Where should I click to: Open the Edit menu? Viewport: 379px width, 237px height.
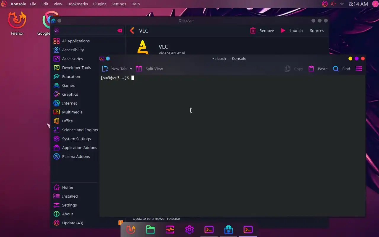point(45,4)
